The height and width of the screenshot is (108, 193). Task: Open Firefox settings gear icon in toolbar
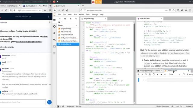[x=186, y=10]
